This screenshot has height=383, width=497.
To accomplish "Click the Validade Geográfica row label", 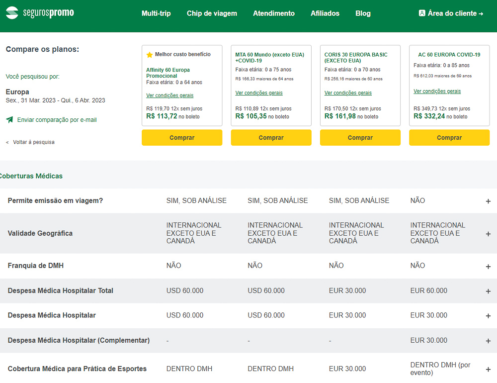I will click(x=40, y=233).
